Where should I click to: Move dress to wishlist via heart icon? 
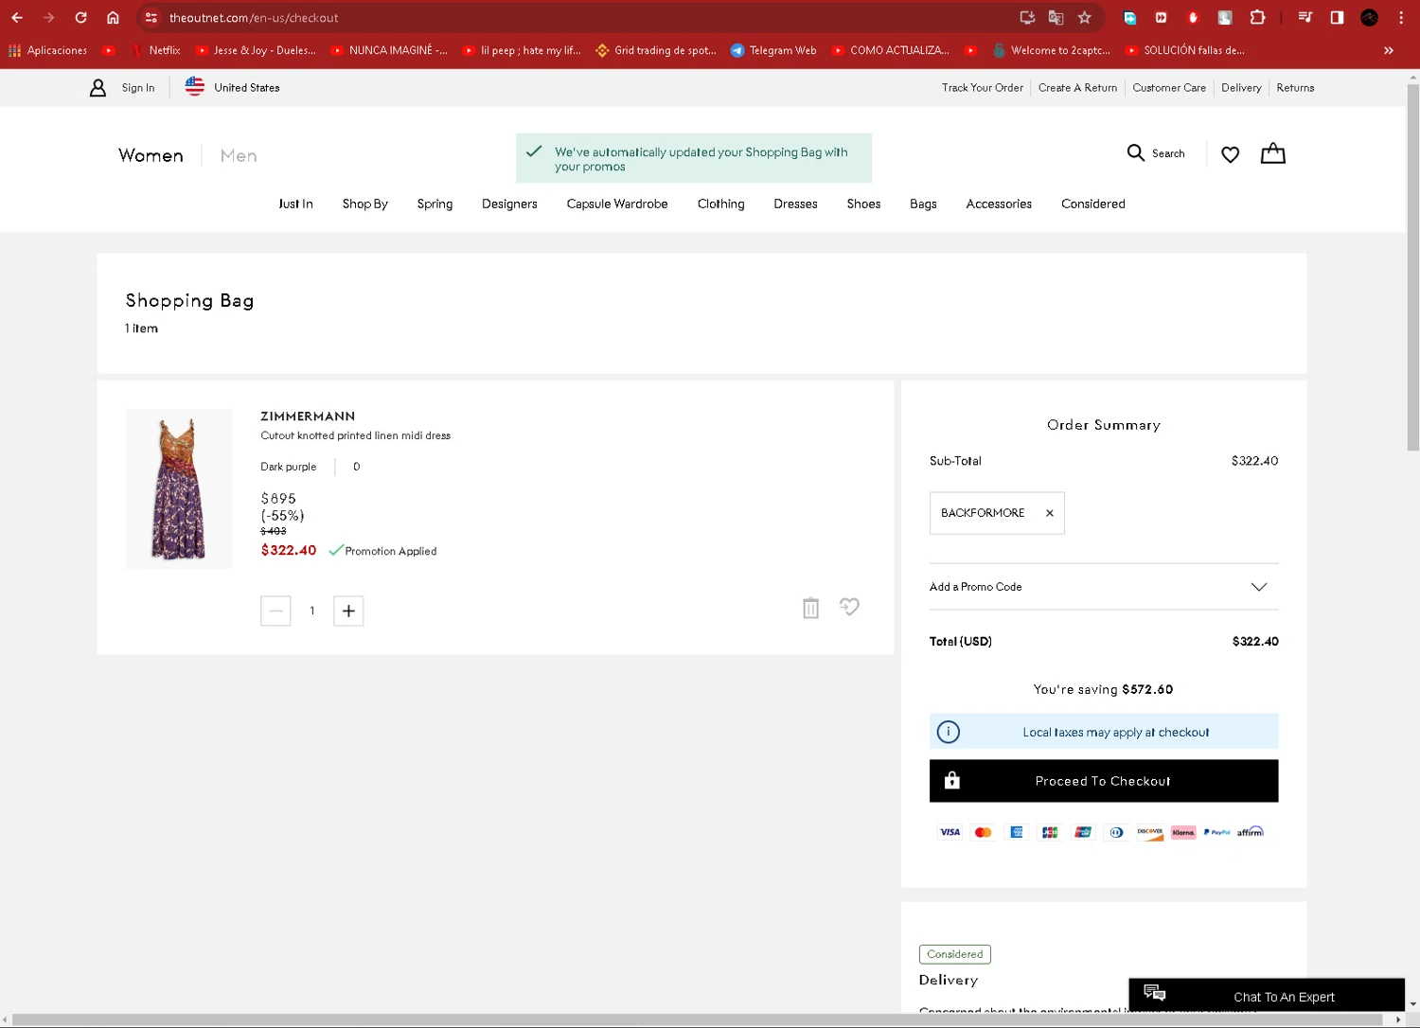(x=849, y=607)
